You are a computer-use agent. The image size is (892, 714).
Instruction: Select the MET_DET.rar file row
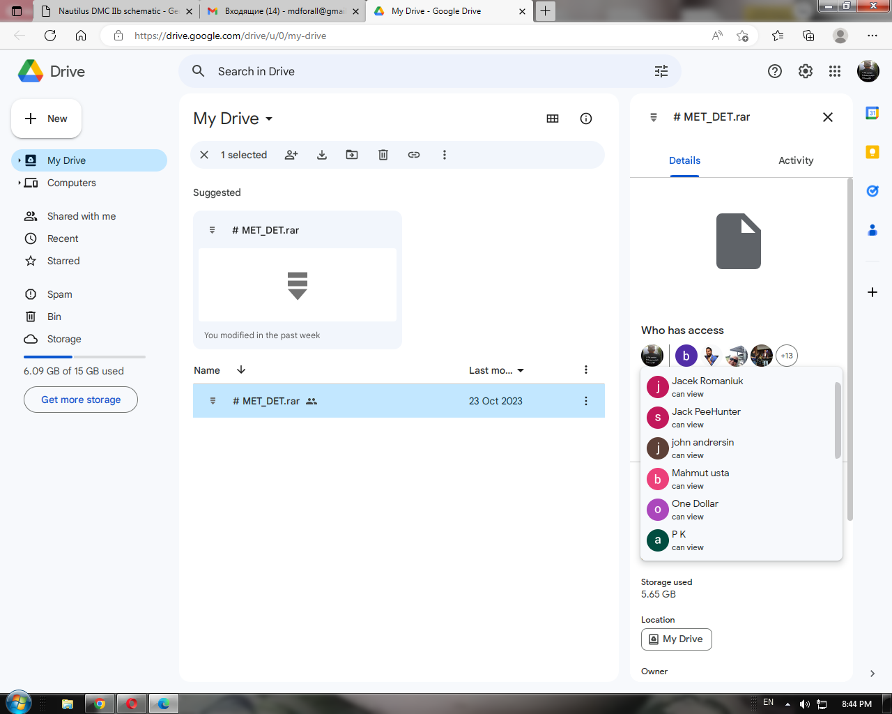pos(399,401)
